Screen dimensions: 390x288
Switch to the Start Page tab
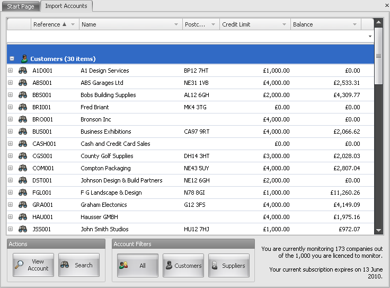(x=21, y=6)
